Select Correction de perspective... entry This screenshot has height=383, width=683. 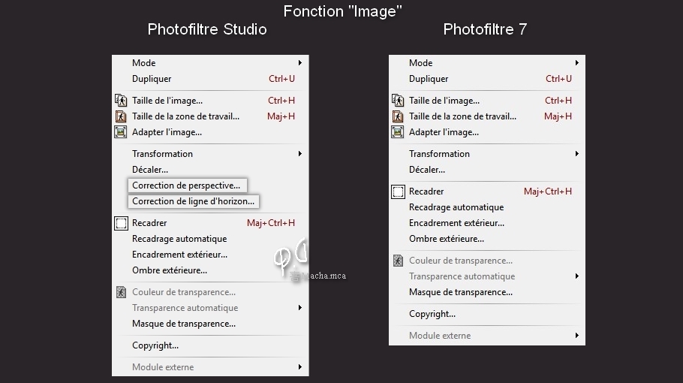tap(188, 185)
